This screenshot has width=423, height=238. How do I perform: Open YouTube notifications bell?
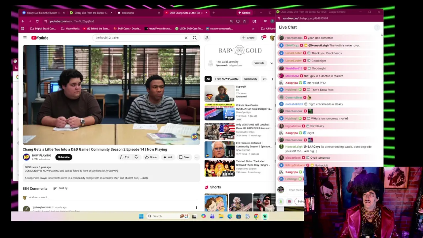pos(263,38)
